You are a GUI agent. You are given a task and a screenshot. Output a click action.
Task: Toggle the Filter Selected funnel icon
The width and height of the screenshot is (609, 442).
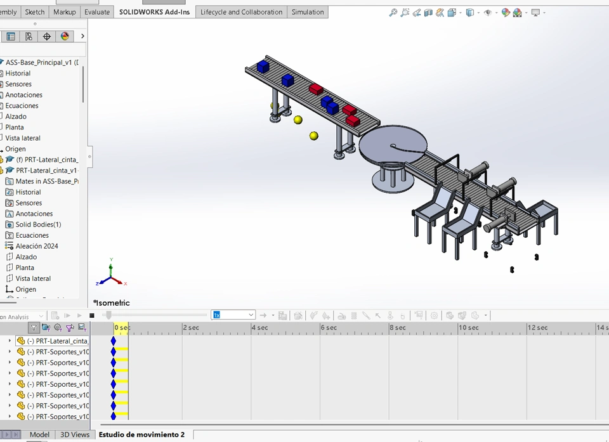70,328
